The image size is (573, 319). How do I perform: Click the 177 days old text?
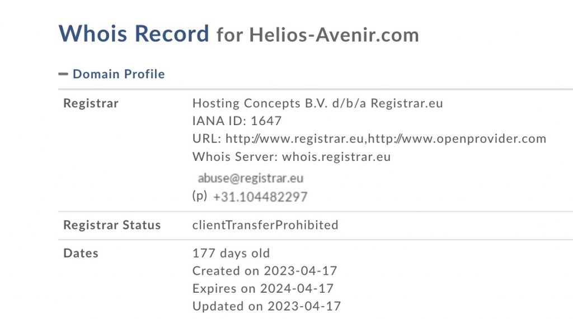point(231,253)
